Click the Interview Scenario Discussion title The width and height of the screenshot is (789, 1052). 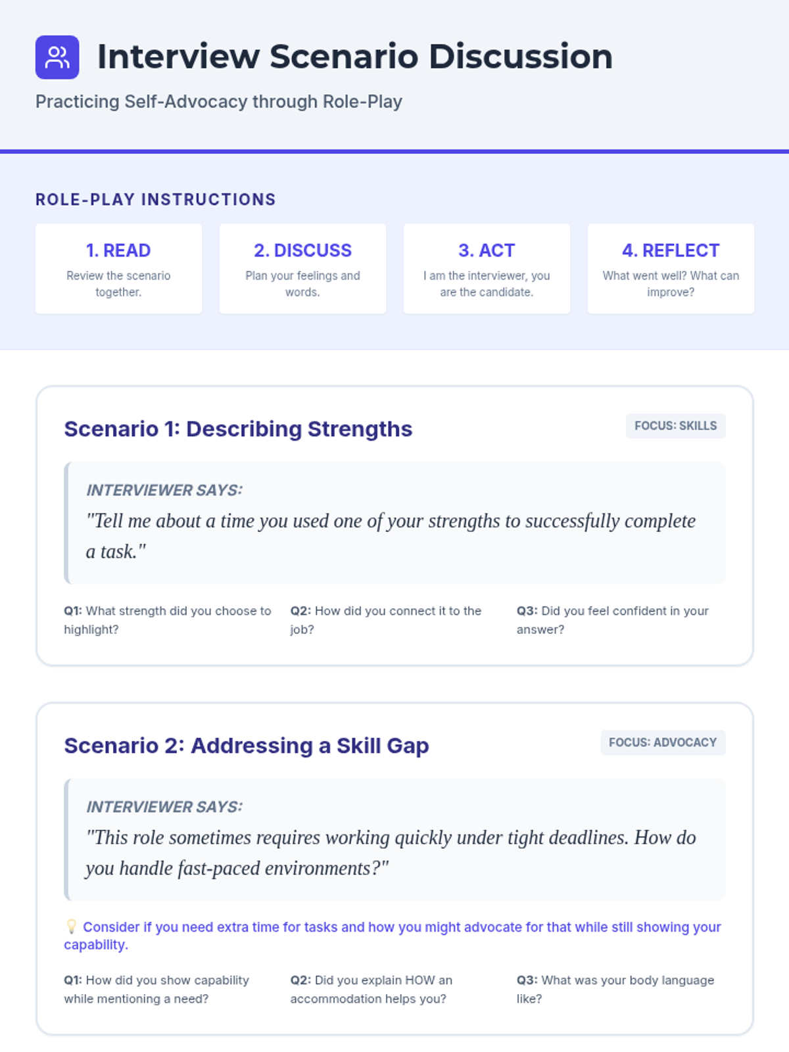tap(355, 57)
